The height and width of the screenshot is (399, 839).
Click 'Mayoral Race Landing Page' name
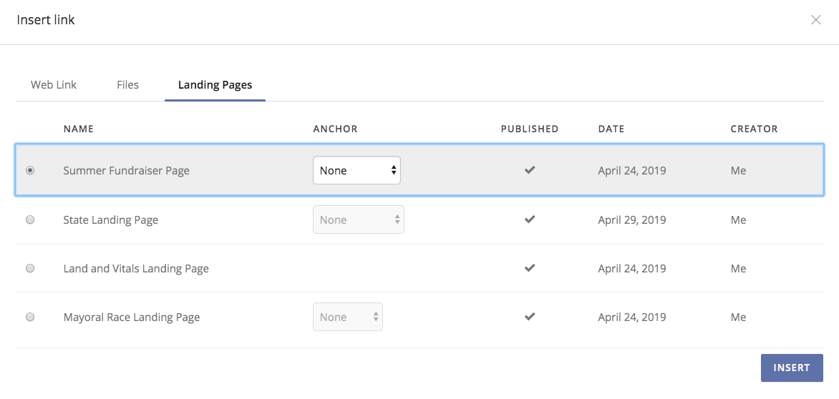(132, 317)
